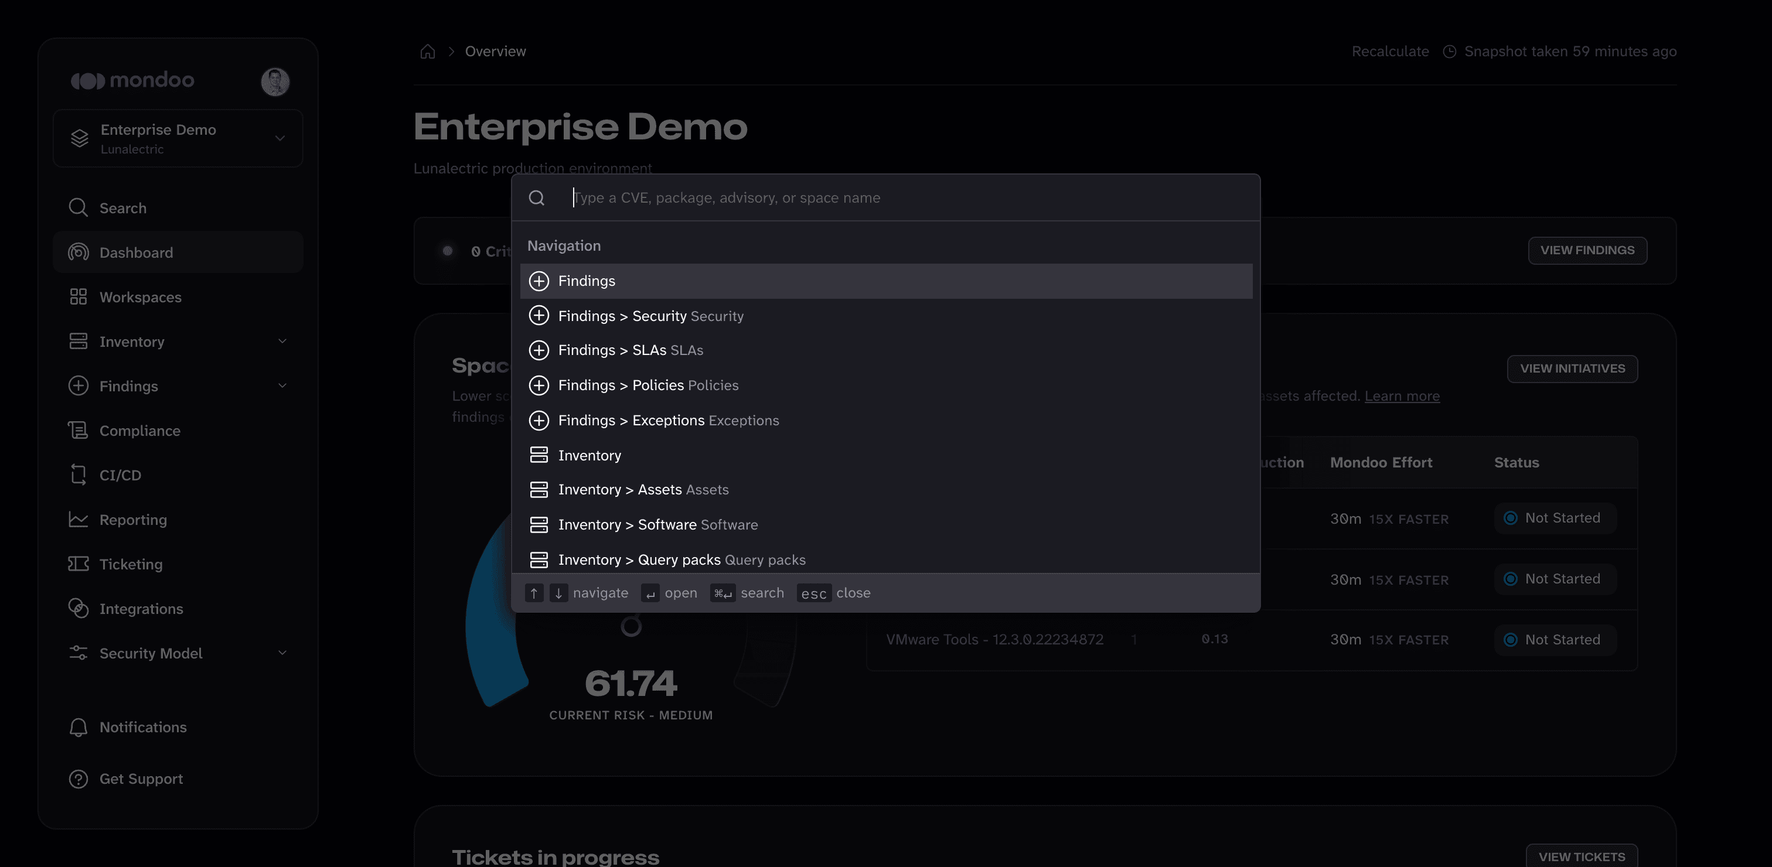Click the 0.13 value in VMware row
This screenshot has width=1772, height=867.
[x=1215, y=640]
